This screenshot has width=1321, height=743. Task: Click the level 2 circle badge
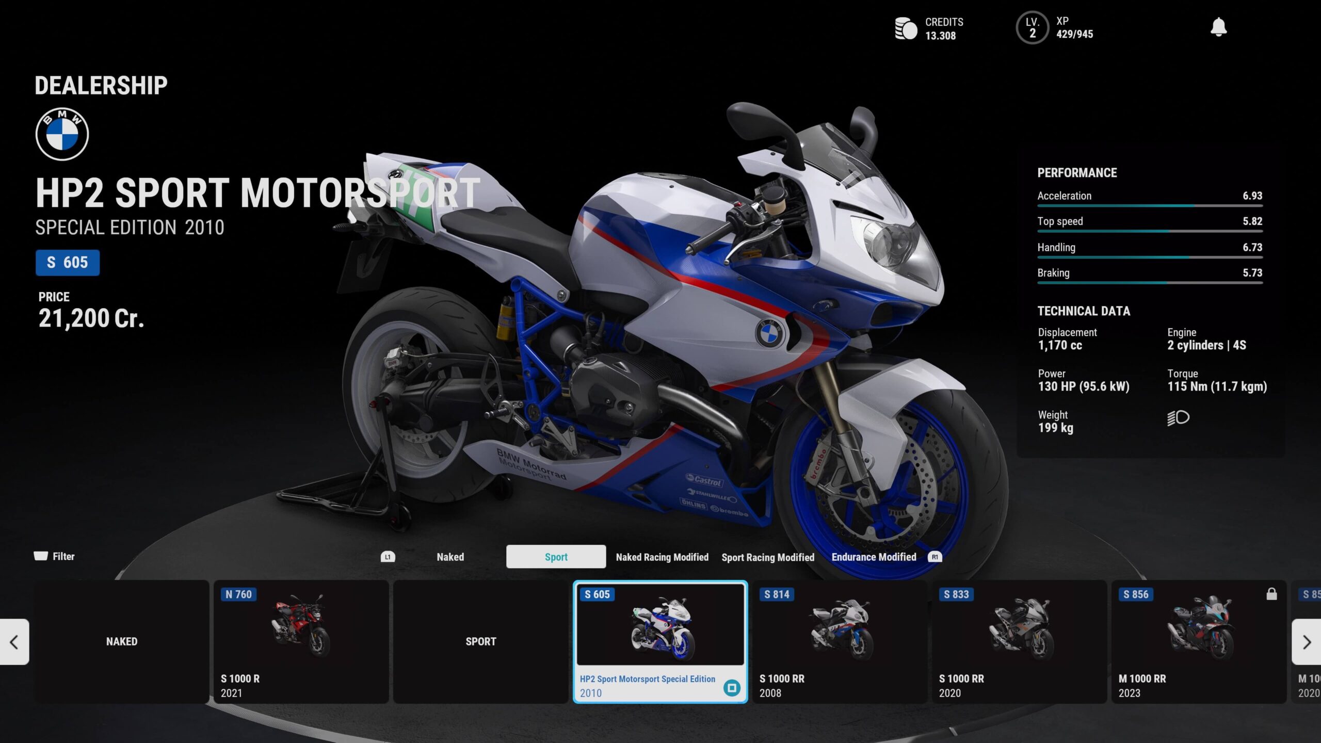(1032, 28)
